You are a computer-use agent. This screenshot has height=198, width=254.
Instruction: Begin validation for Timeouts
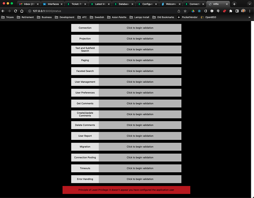click(140, 168)
